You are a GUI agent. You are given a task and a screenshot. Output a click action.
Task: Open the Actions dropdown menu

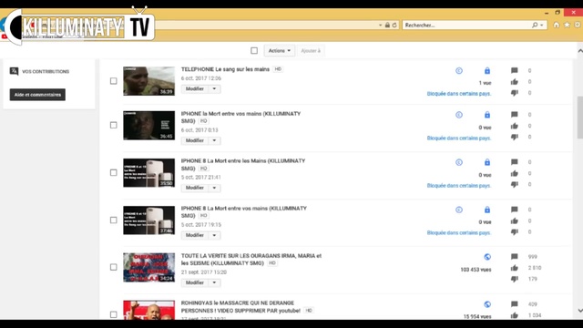(280, 51)
